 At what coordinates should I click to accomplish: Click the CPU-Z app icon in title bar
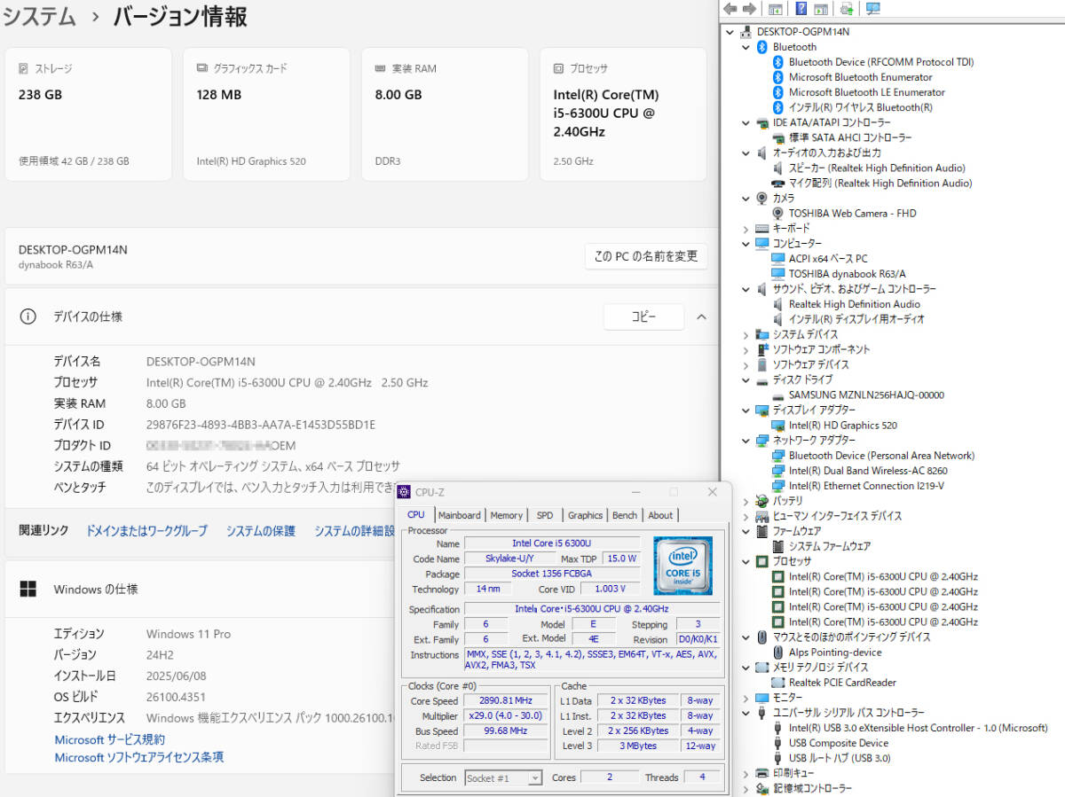[x=405, y=492]
